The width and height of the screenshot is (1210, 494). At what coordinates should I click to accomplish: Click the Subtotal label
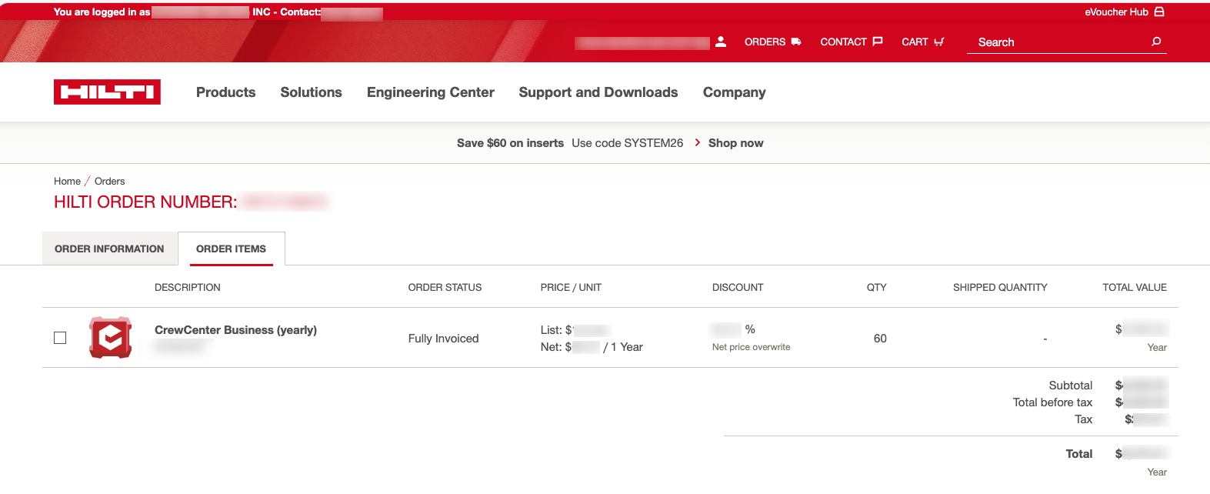(1070, 386)
